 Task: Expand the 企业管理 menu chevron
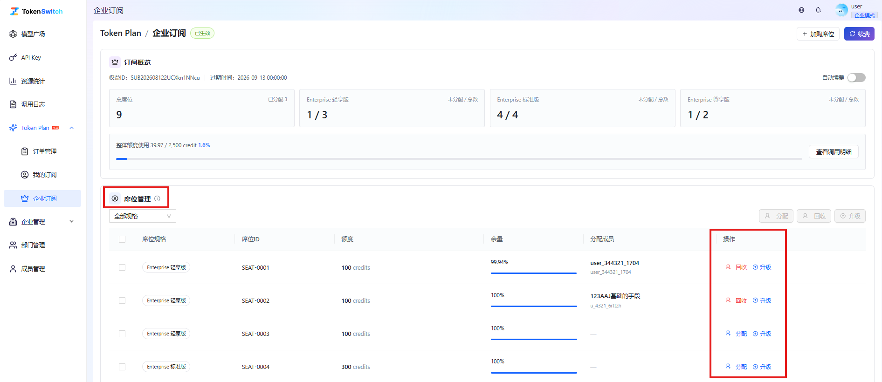72,222
